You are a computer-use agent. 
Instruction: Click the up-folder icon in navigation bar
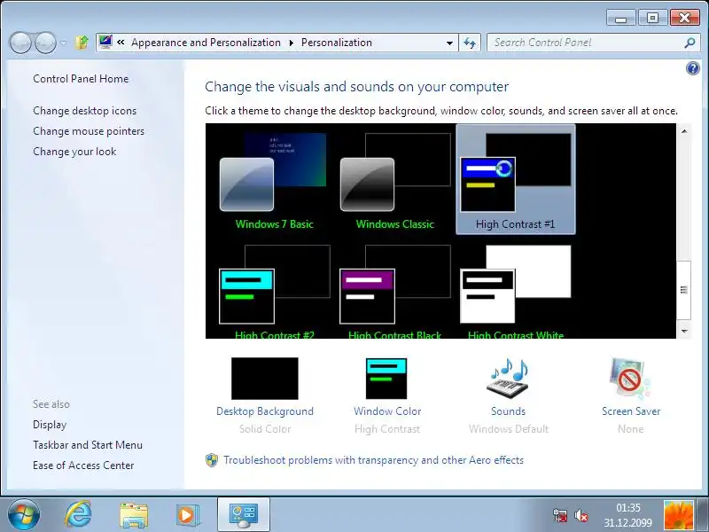(82, 43)
